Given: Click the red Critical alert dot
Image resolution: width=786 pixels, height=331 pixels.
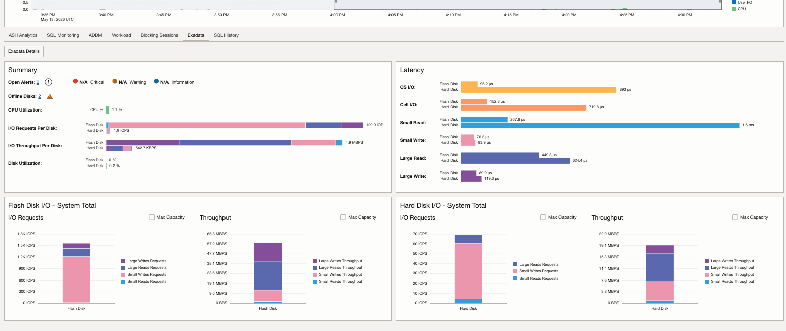Looking at the screenshot, I should tap(75, 81).
